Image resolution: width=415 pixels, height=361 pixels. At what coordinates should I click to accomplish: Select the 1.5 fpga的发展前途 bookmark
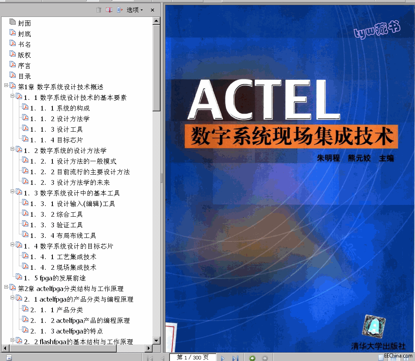55,278
